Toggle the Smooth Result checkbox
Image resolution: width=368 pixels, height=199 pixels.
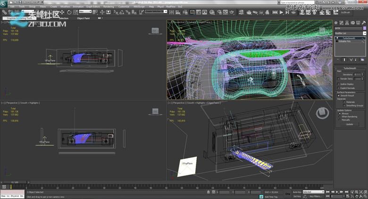(339, 96)
